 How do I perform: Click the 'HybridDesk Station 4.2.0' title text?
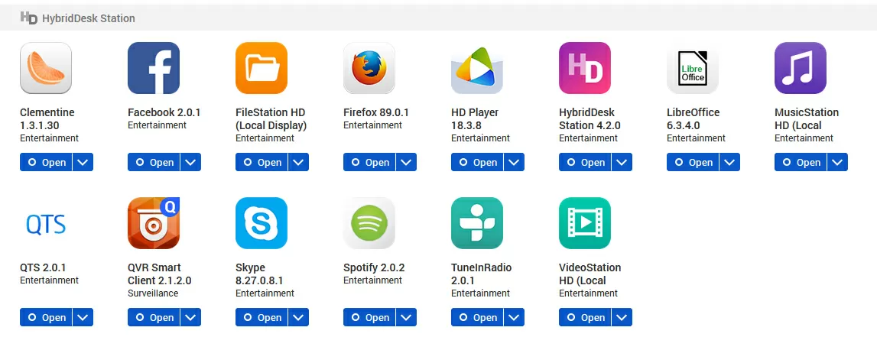coord(590,118)
